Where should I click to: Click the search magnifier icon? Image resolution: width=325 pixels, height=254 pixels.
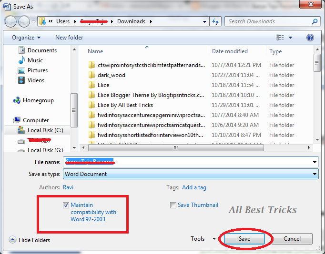click(315, 21)
